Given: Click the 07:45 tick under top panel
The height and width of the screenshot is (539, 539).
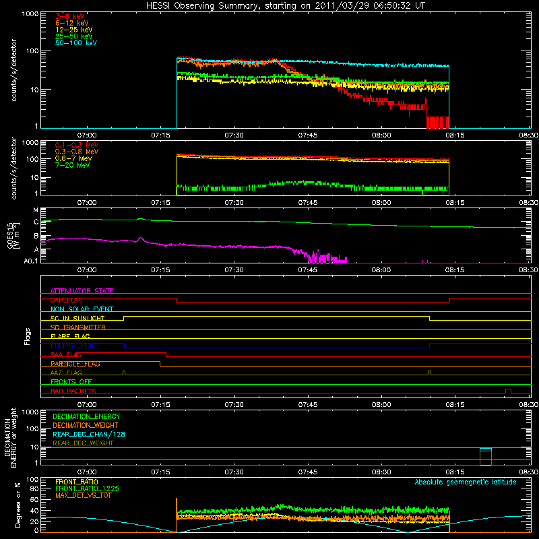Looking at the screenshot, I should 308,135.
